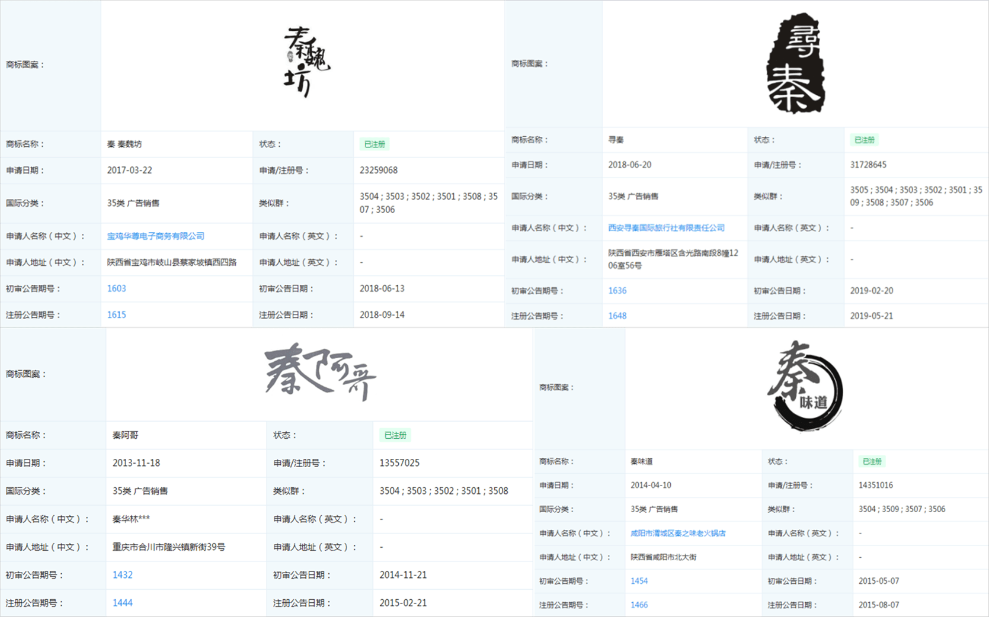Screen dimensions: 989x617
Task: Open preliminary announcement issue 1454
Action: point(639,581)
